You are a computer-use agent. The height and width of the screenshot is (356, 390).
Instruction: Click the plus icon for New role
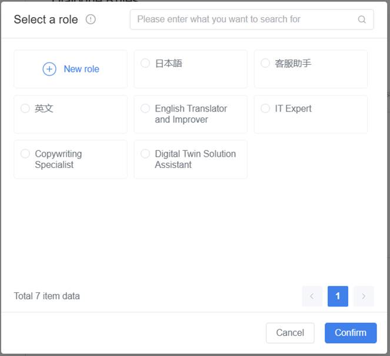49,69
